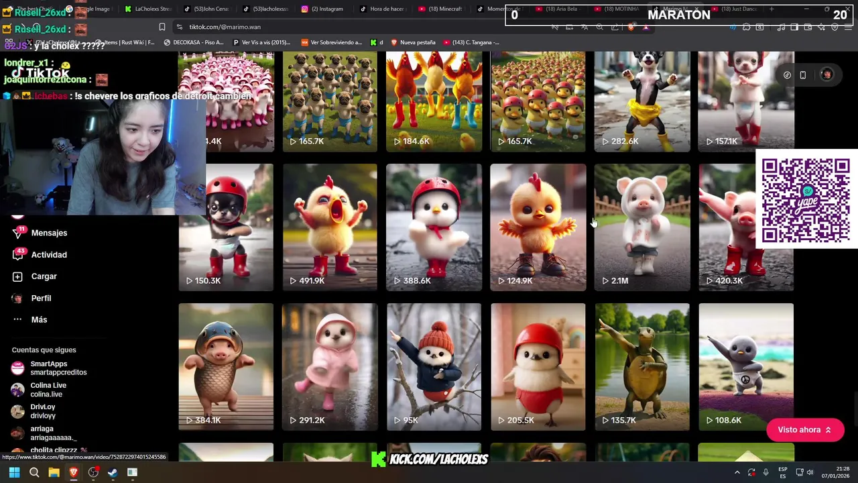Open the Nueva pestaña bookmark
The width and height of the screenshot is (858, 483).
pos(413,42)
